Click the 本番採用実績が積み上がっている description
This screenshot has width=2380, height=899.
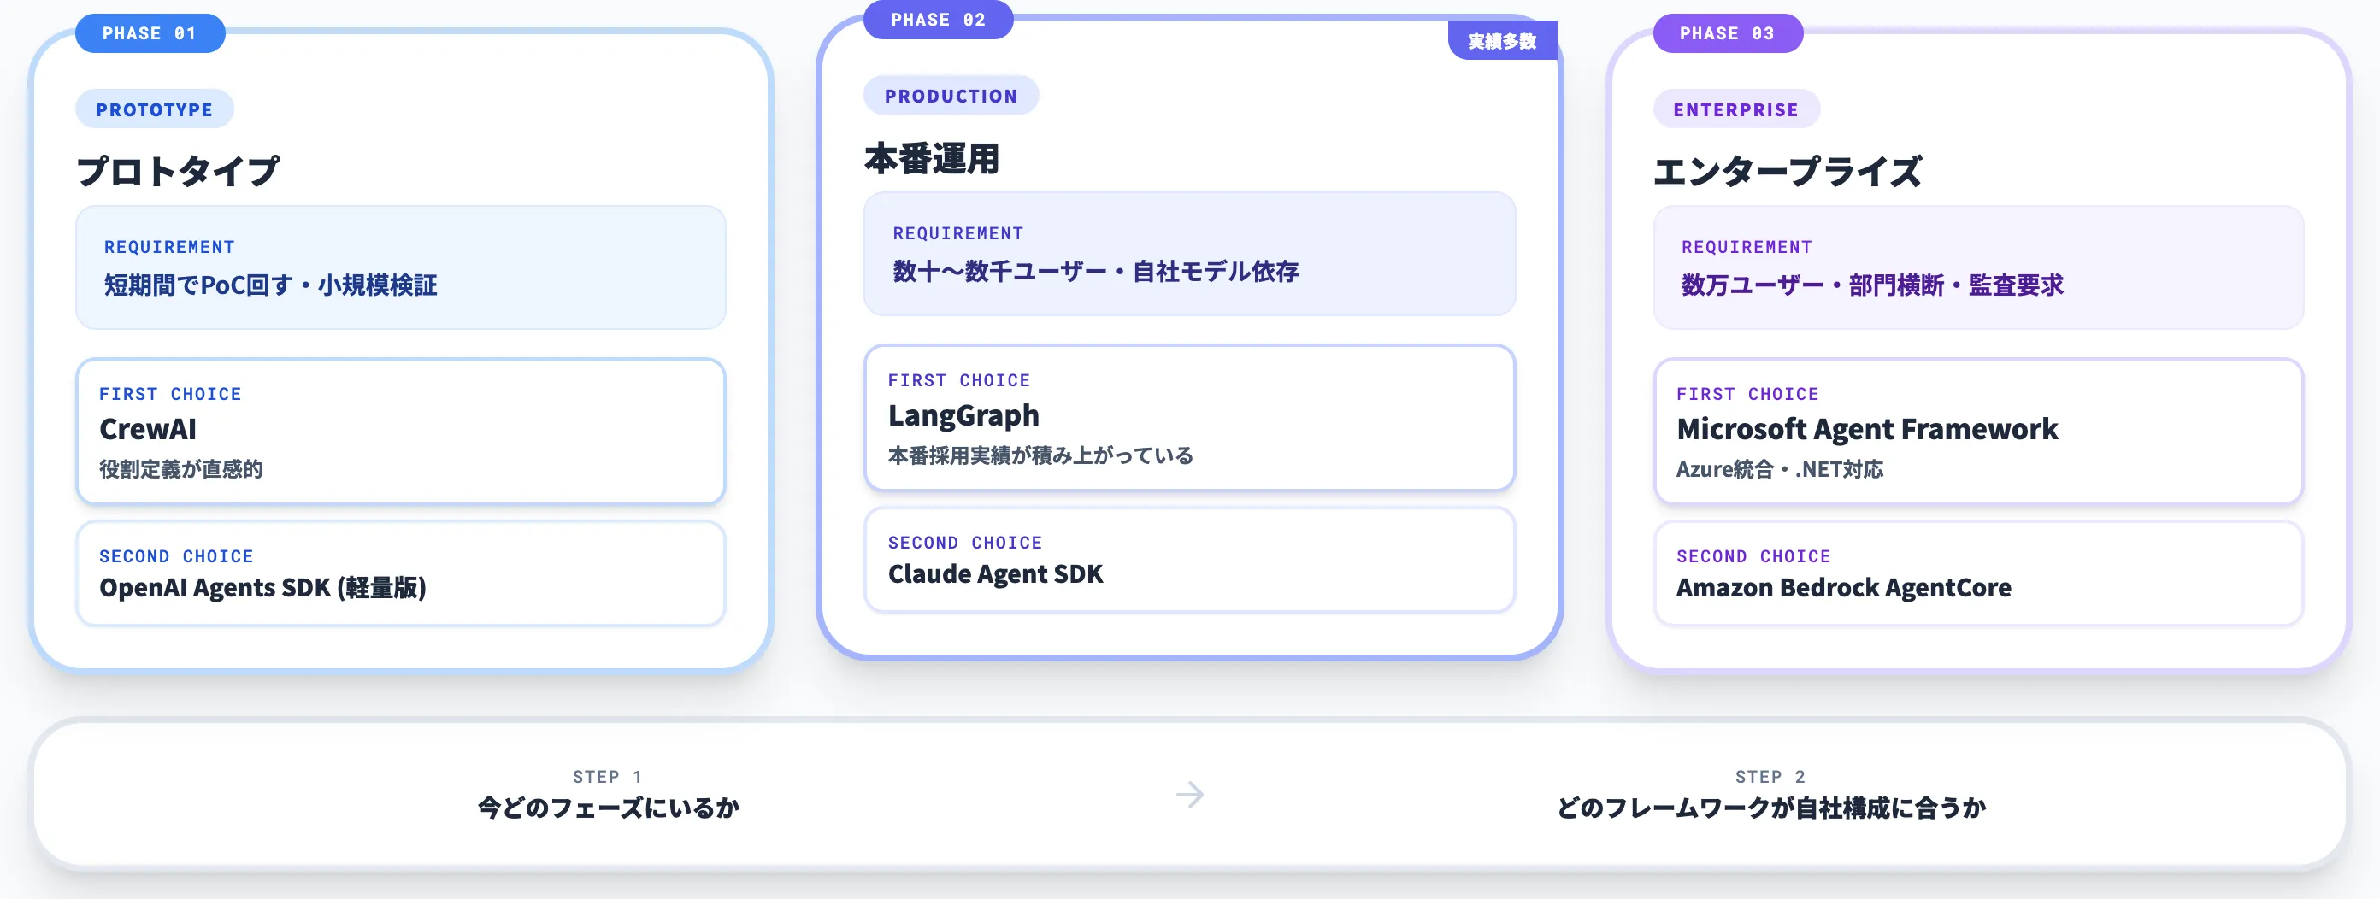(1040, 455)
